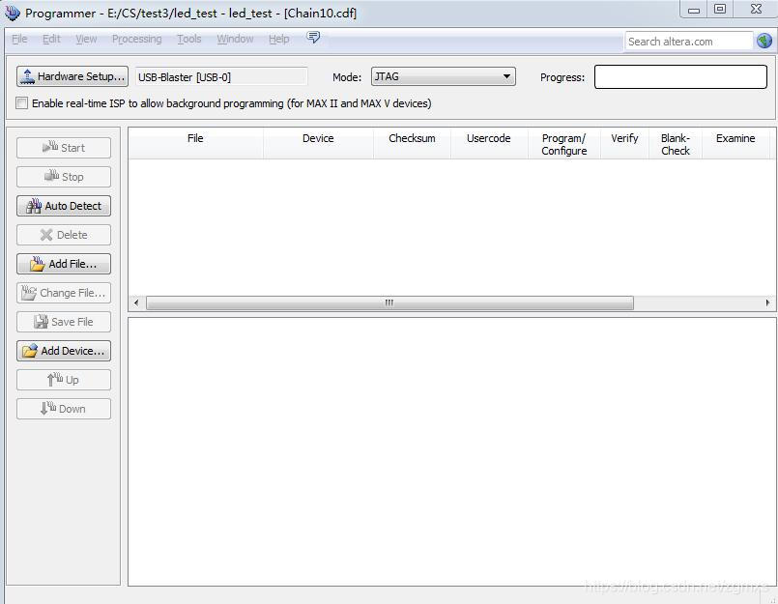Open the Processing menu
Viewport: 778px width, 604px height.
click(137, 39)
